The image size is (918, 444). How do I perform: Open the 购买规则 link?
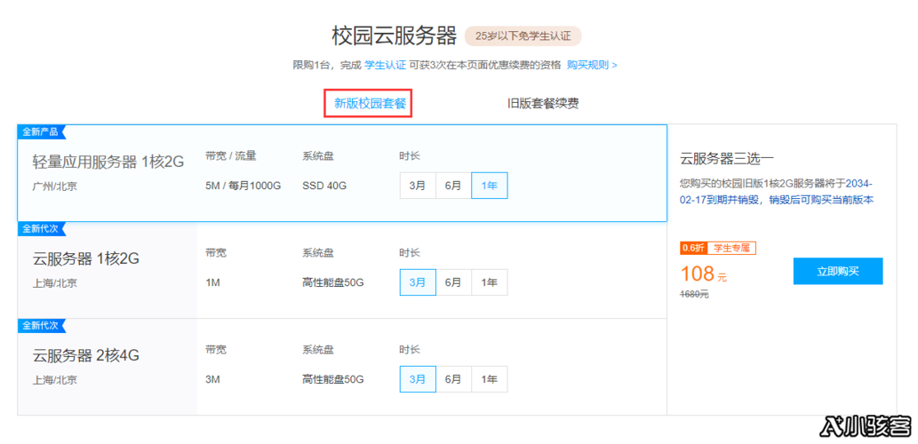click(x=592, y=65)
